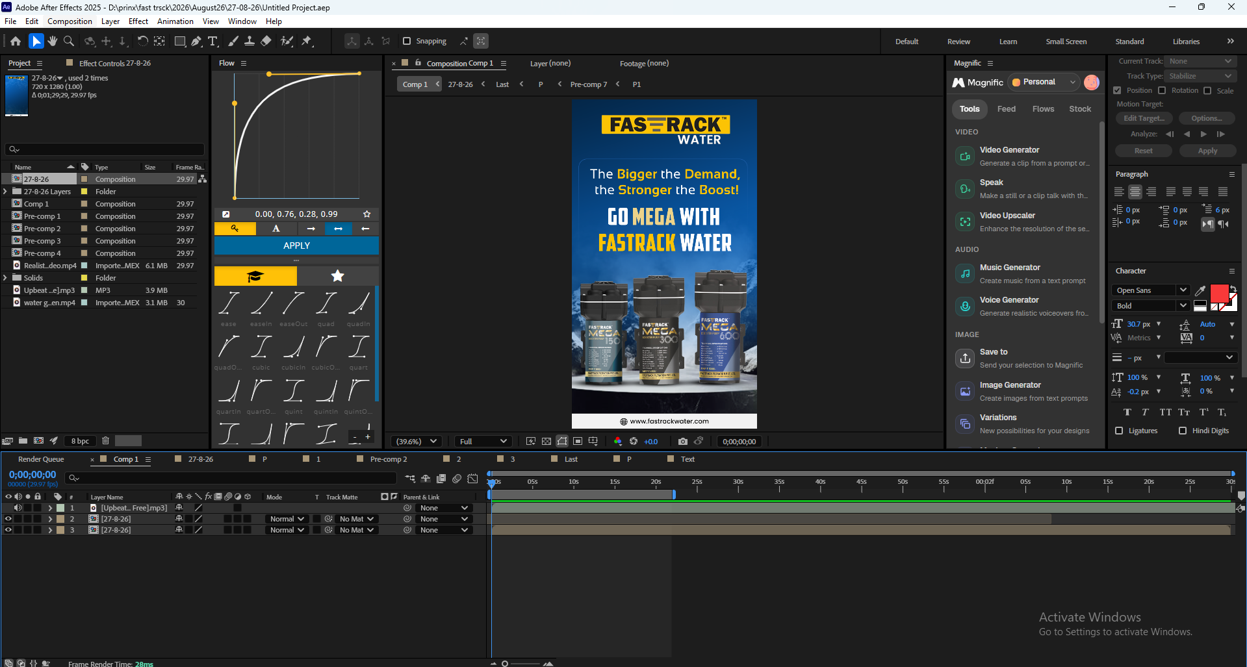1247x667 pixels.
Task: Select the easeOut curve preset in Flow
Action: coord(293,308)
